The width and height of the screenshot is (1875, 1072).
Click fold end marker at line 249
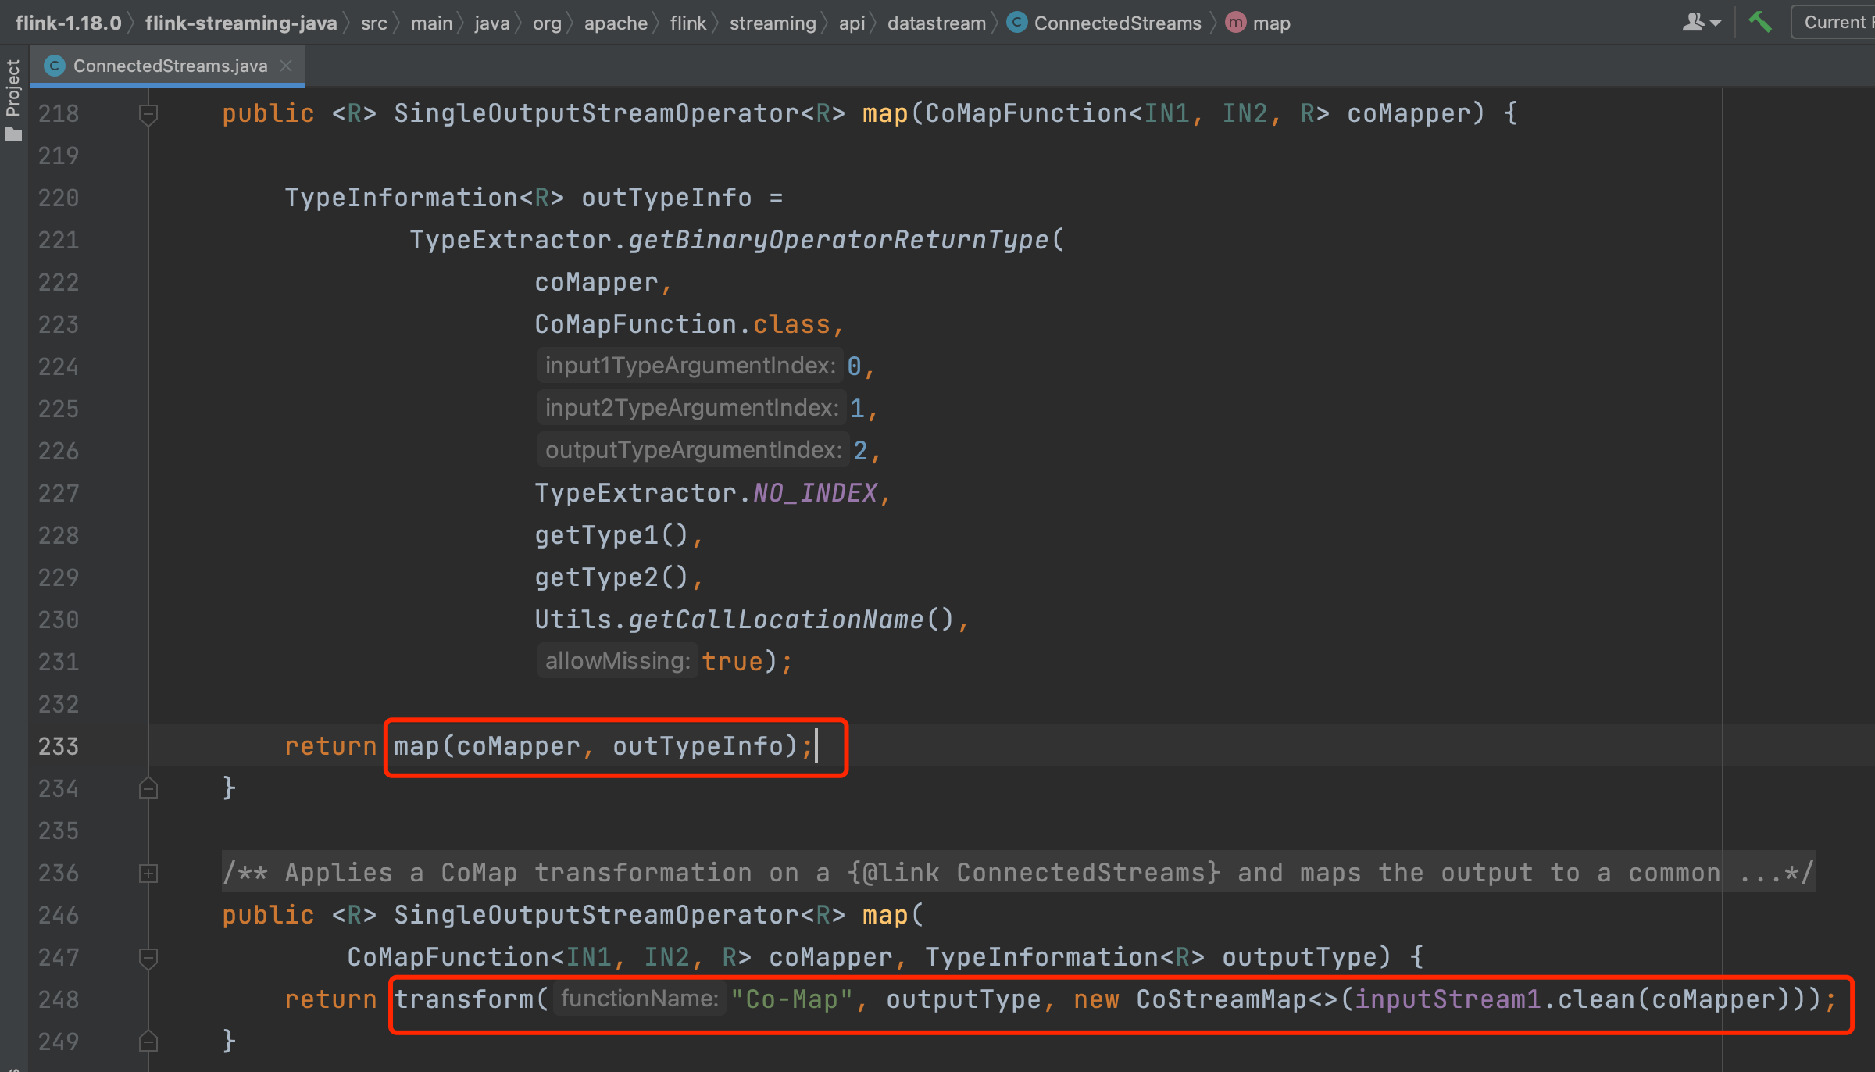point(148,1042)
